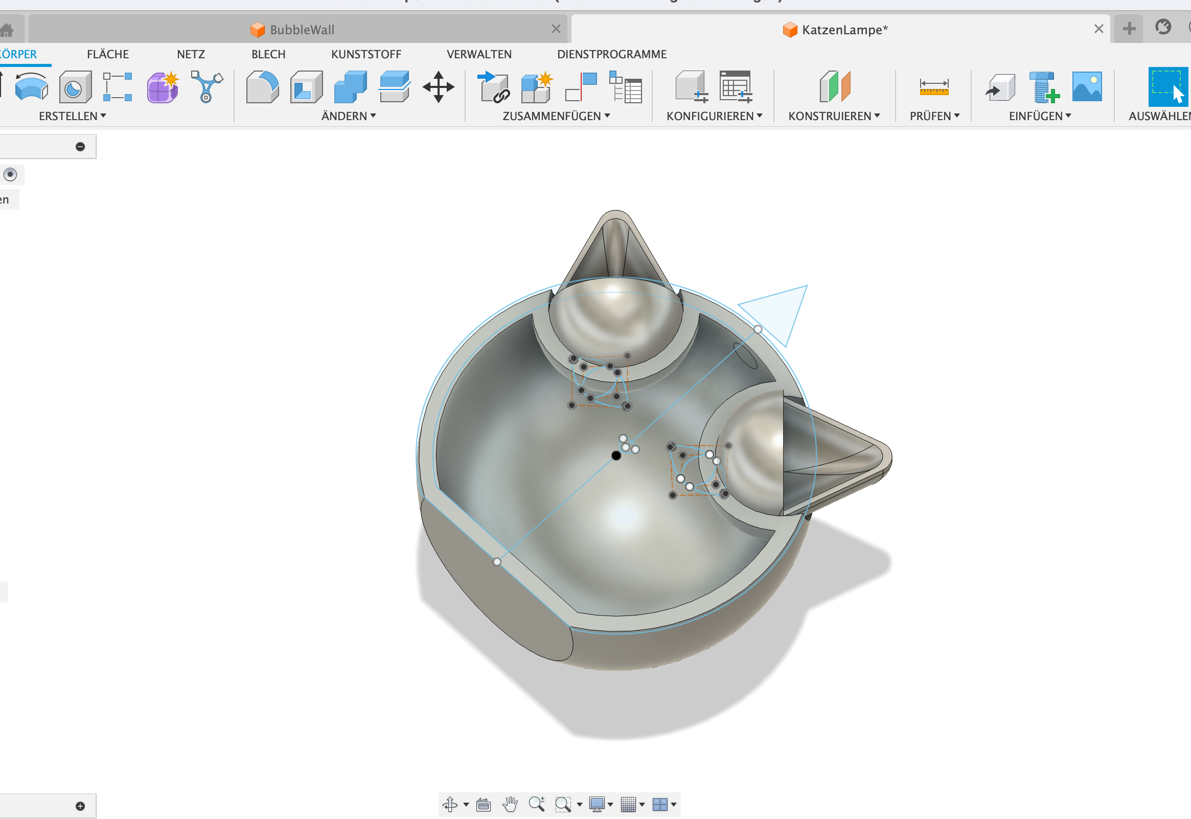Select the Pan hand tool
1191x819 pixels.
click(x=510, y=804)
